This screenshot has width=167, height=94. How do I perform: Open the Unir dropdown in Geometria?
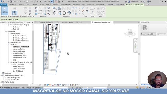(42, 14)
